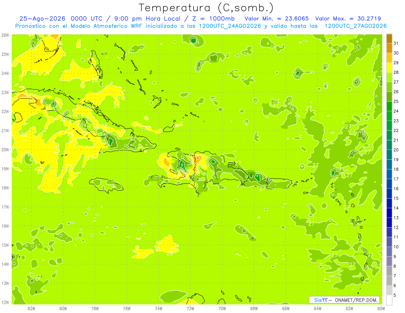Pick the legend band between 30 and 31

[x=389, y=48]
